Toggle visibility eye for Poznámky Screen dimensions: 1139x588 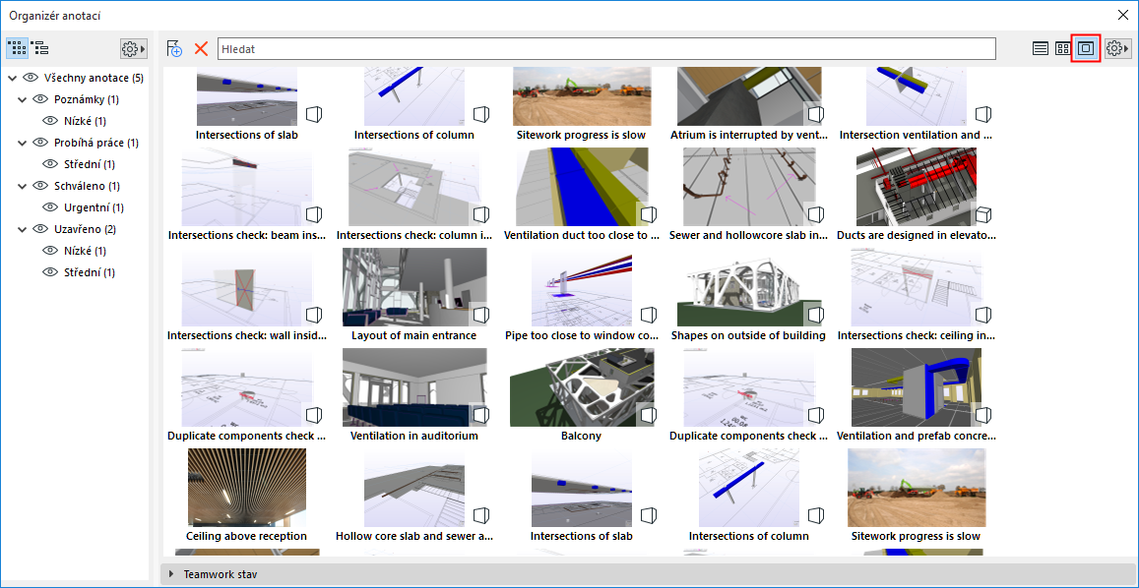[40, 98]
